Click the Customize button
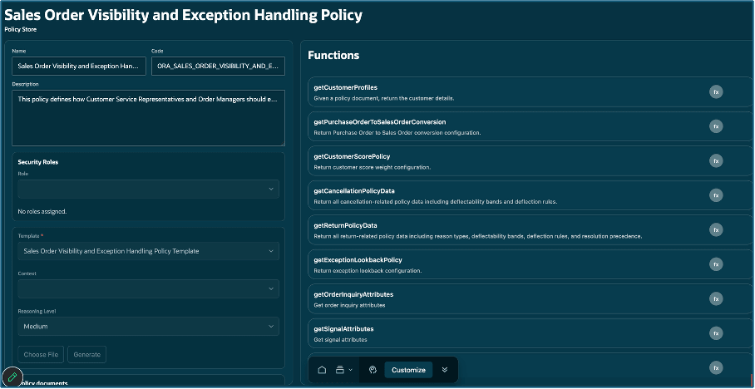The image size is (755, 389). [408, 370]
